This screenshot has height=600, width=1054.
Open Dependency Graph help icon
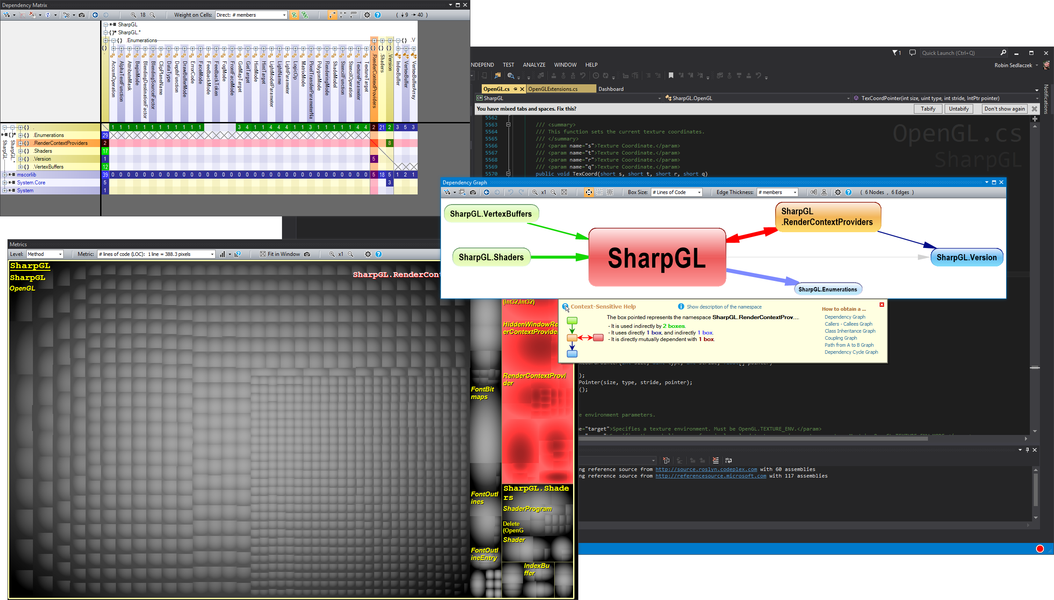(x=848, y=192)
